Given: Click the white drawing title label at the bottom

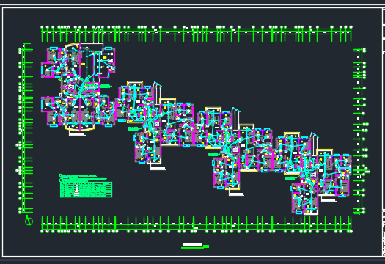Looking at the screenshot, I should [192, 245].
